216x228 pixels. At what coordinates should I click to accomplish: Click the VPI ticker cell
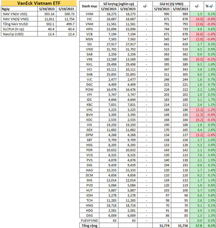click(89, 95)
